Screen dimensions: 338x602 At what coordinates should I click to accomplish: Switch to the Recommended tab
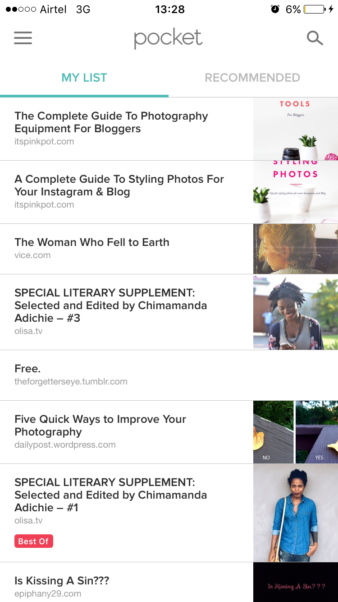click(252, 78)
